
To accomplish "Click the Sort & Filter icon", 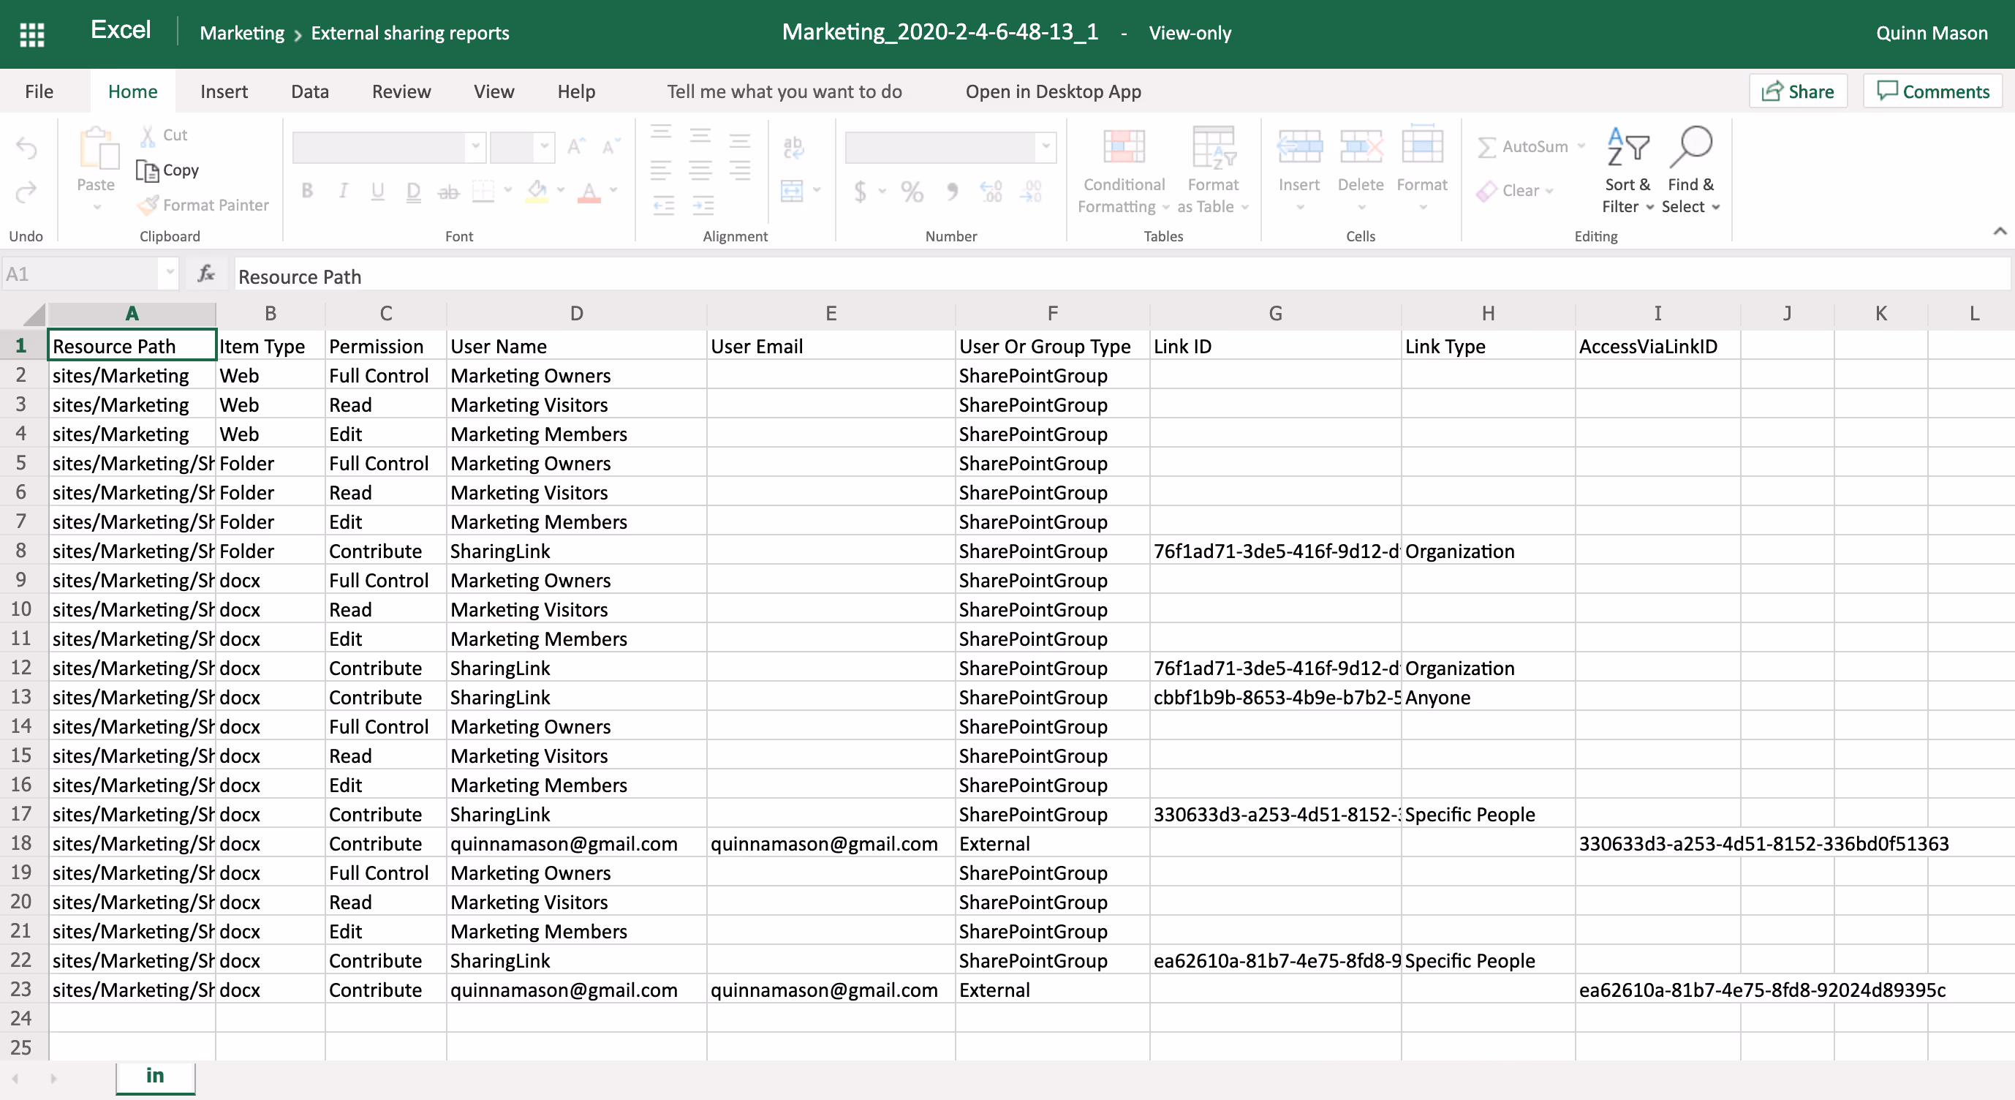I will (x=1627, y=147).
